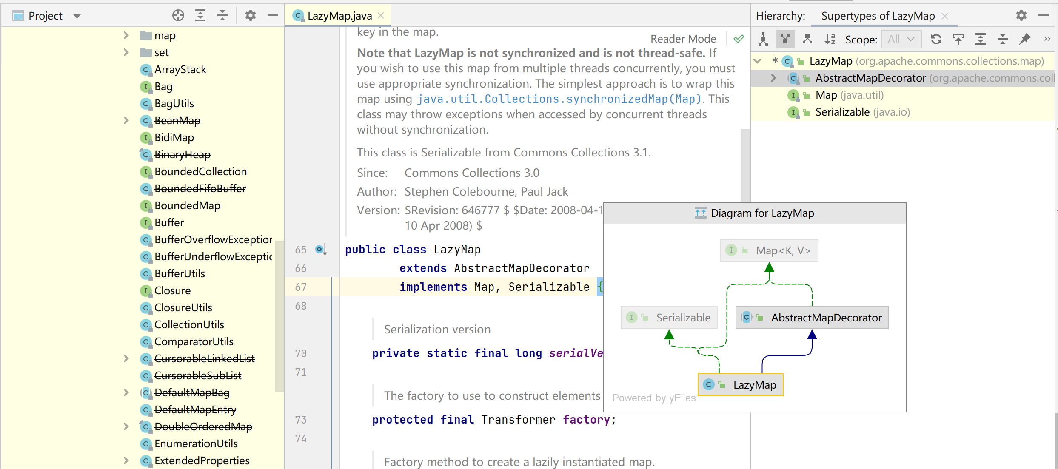Collapse all in the Project panel

point(222,16)
